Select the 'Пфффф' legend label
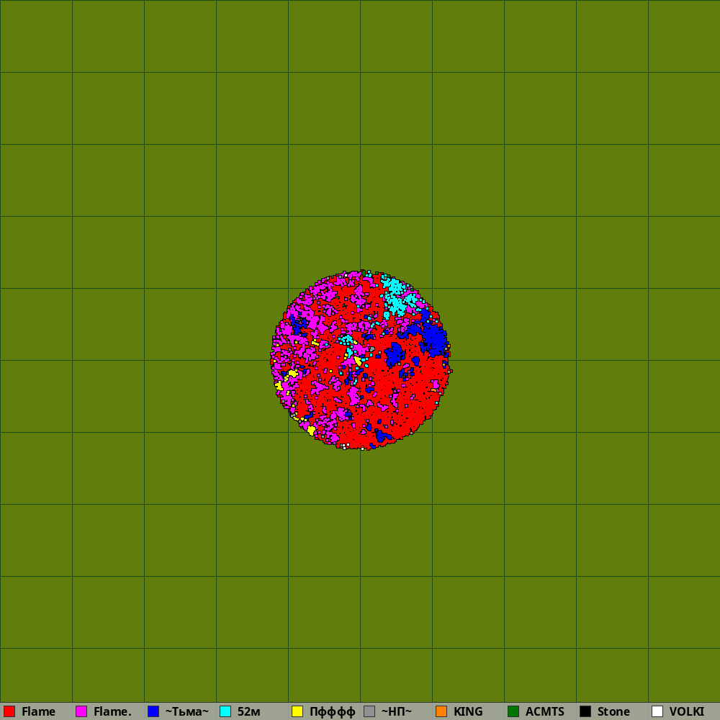This screenshot has width=720, height=720. [x=333, y=712]
